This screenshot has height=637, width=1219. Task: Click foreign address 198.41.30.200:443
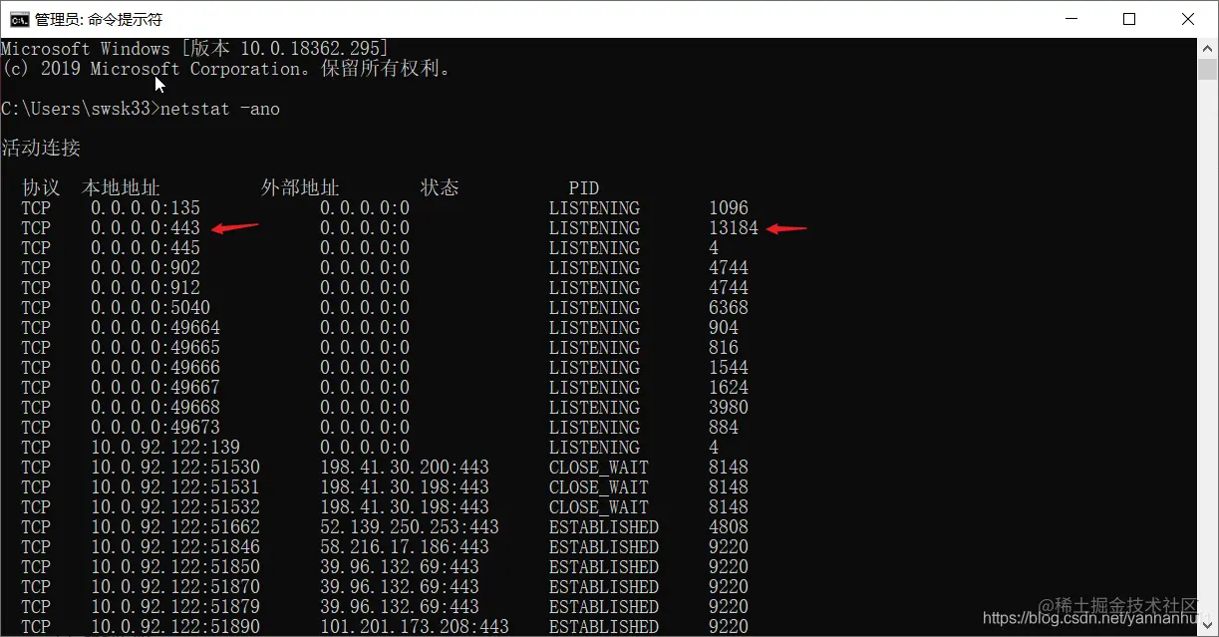(405, 468)
